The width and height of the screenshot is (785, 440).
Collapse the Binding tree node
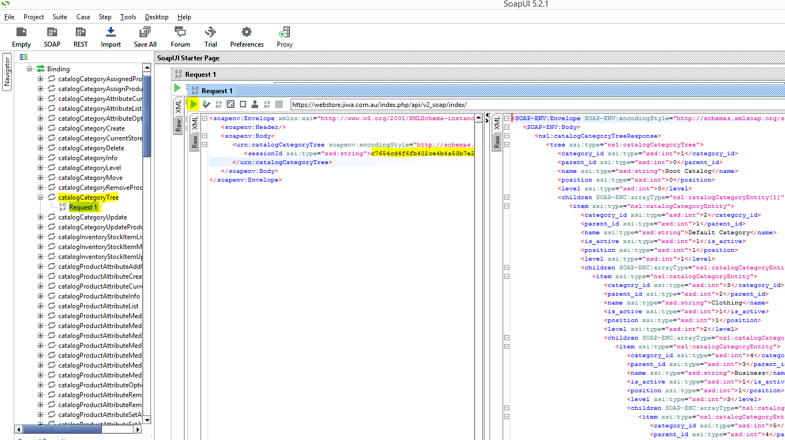30,69
